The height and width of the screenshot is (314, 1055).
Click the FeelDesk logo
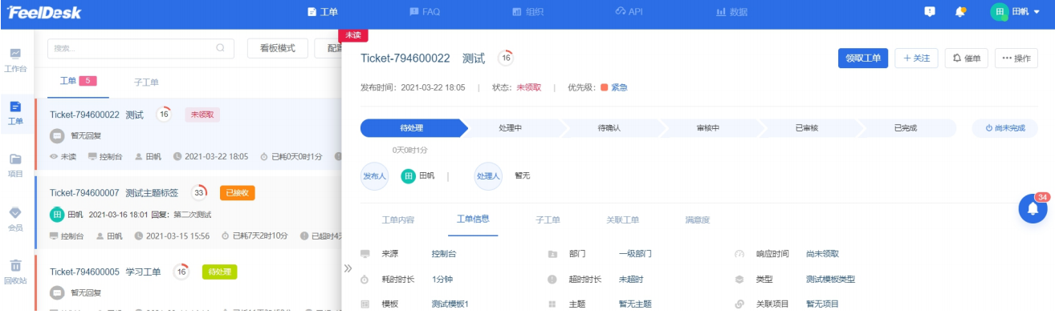click(45, 12)
